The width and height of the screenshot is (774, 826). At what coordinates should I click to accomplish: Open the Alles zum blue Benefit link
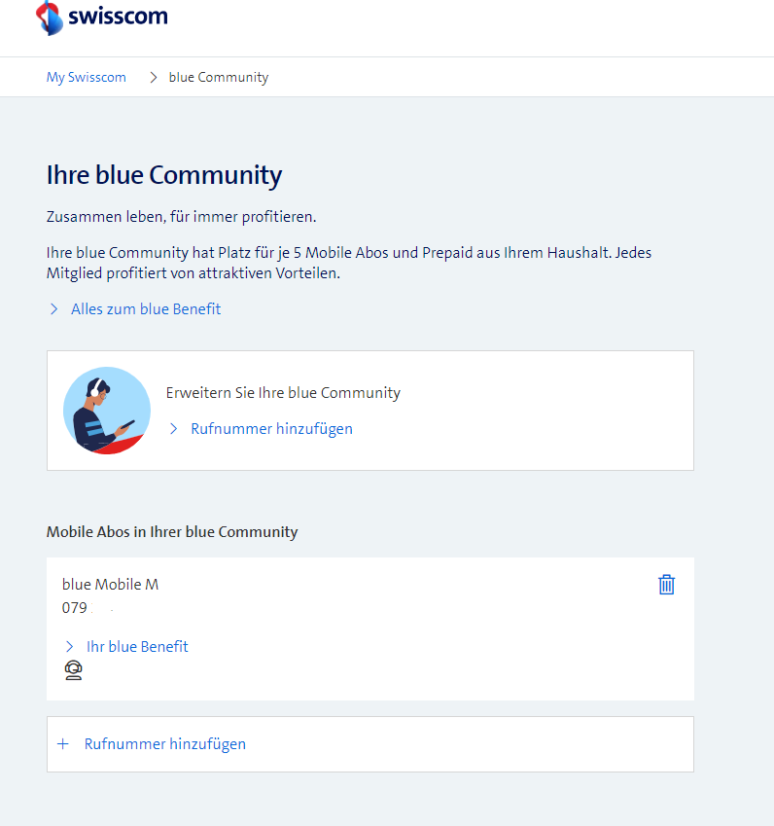[146, 309]
